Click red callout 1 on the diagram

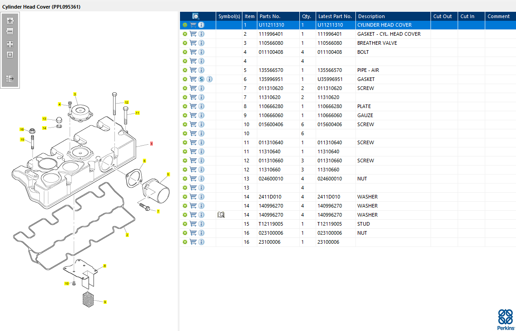pos(151,143)
